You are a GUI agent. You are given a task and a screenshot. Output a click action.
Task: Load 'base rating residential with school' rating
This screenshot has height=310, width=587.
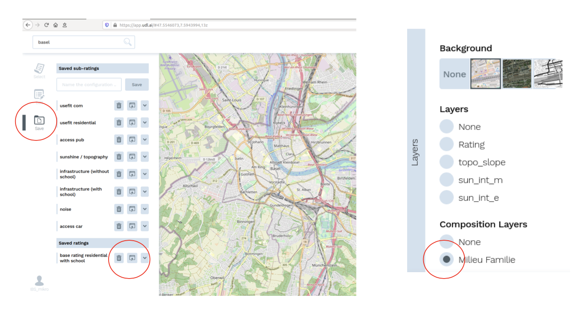pos(132,258)
